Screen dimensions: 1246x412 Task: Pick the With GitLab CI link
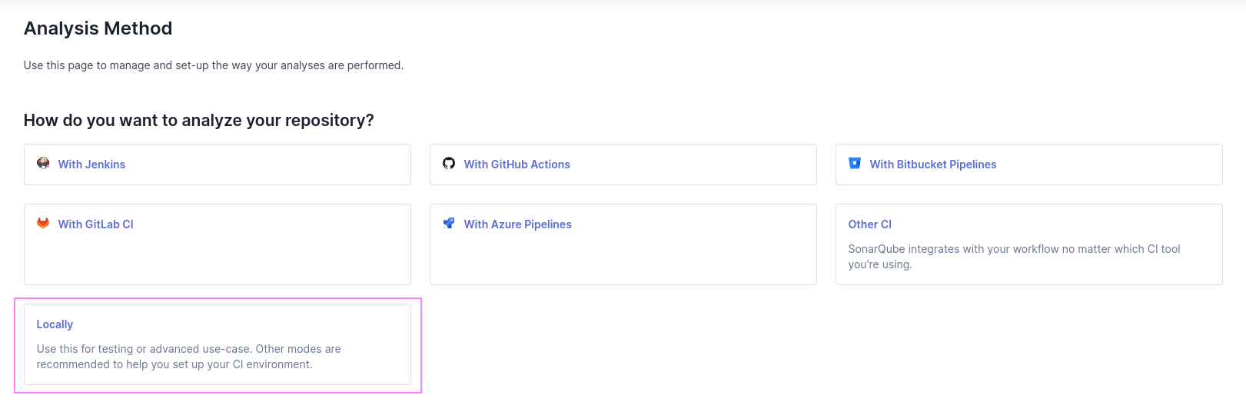(x=96, y=224)
